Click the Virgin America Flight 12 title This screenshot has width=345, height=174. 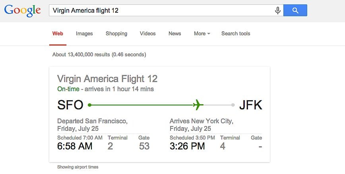coord(107,79)
